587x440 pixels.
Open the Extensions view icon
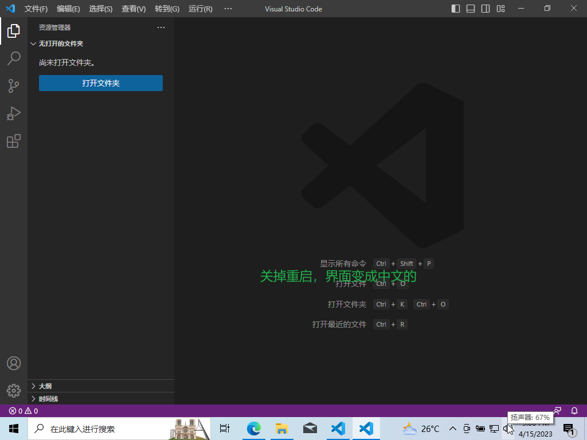(x=14, y=141)
